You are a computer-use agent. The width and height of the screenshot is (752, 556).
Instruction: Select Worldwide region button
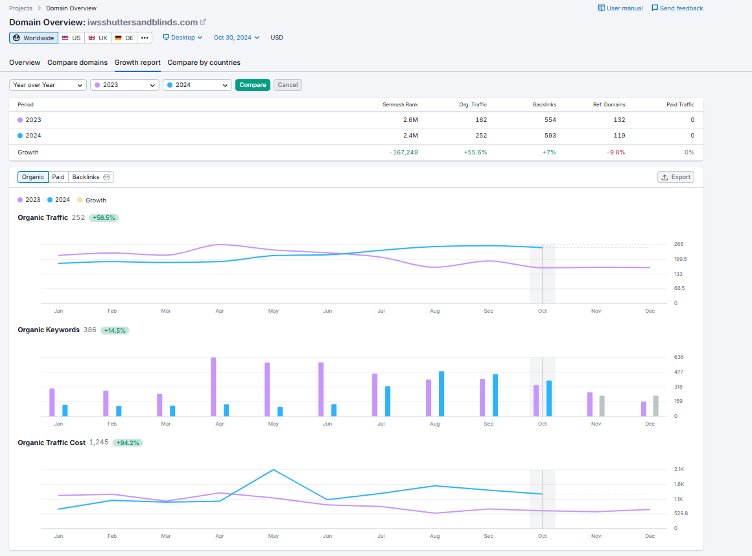34,38
